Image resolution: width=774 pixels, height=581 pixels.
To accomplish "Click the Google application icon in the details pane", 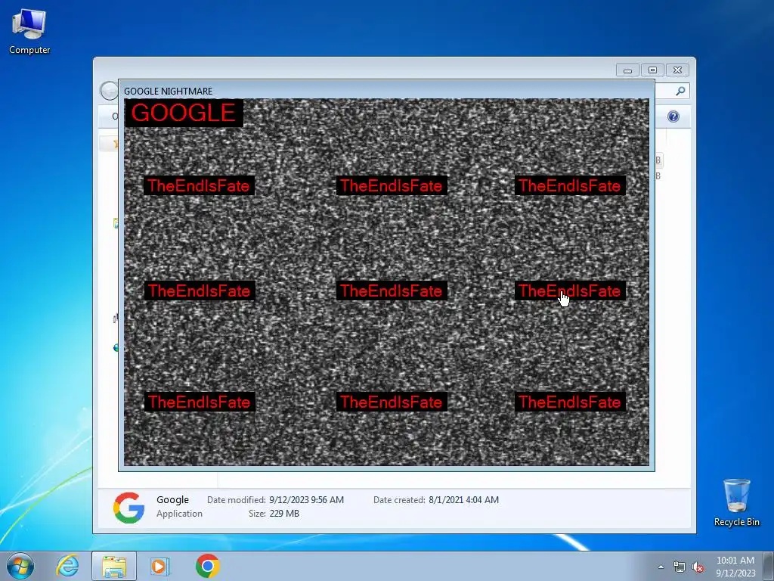I will pyautogui.click(x=128, y=508).
